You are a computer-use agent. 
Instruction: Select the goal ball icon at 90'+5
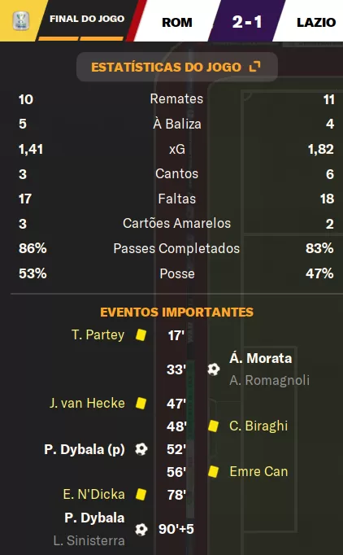(141, 530)
